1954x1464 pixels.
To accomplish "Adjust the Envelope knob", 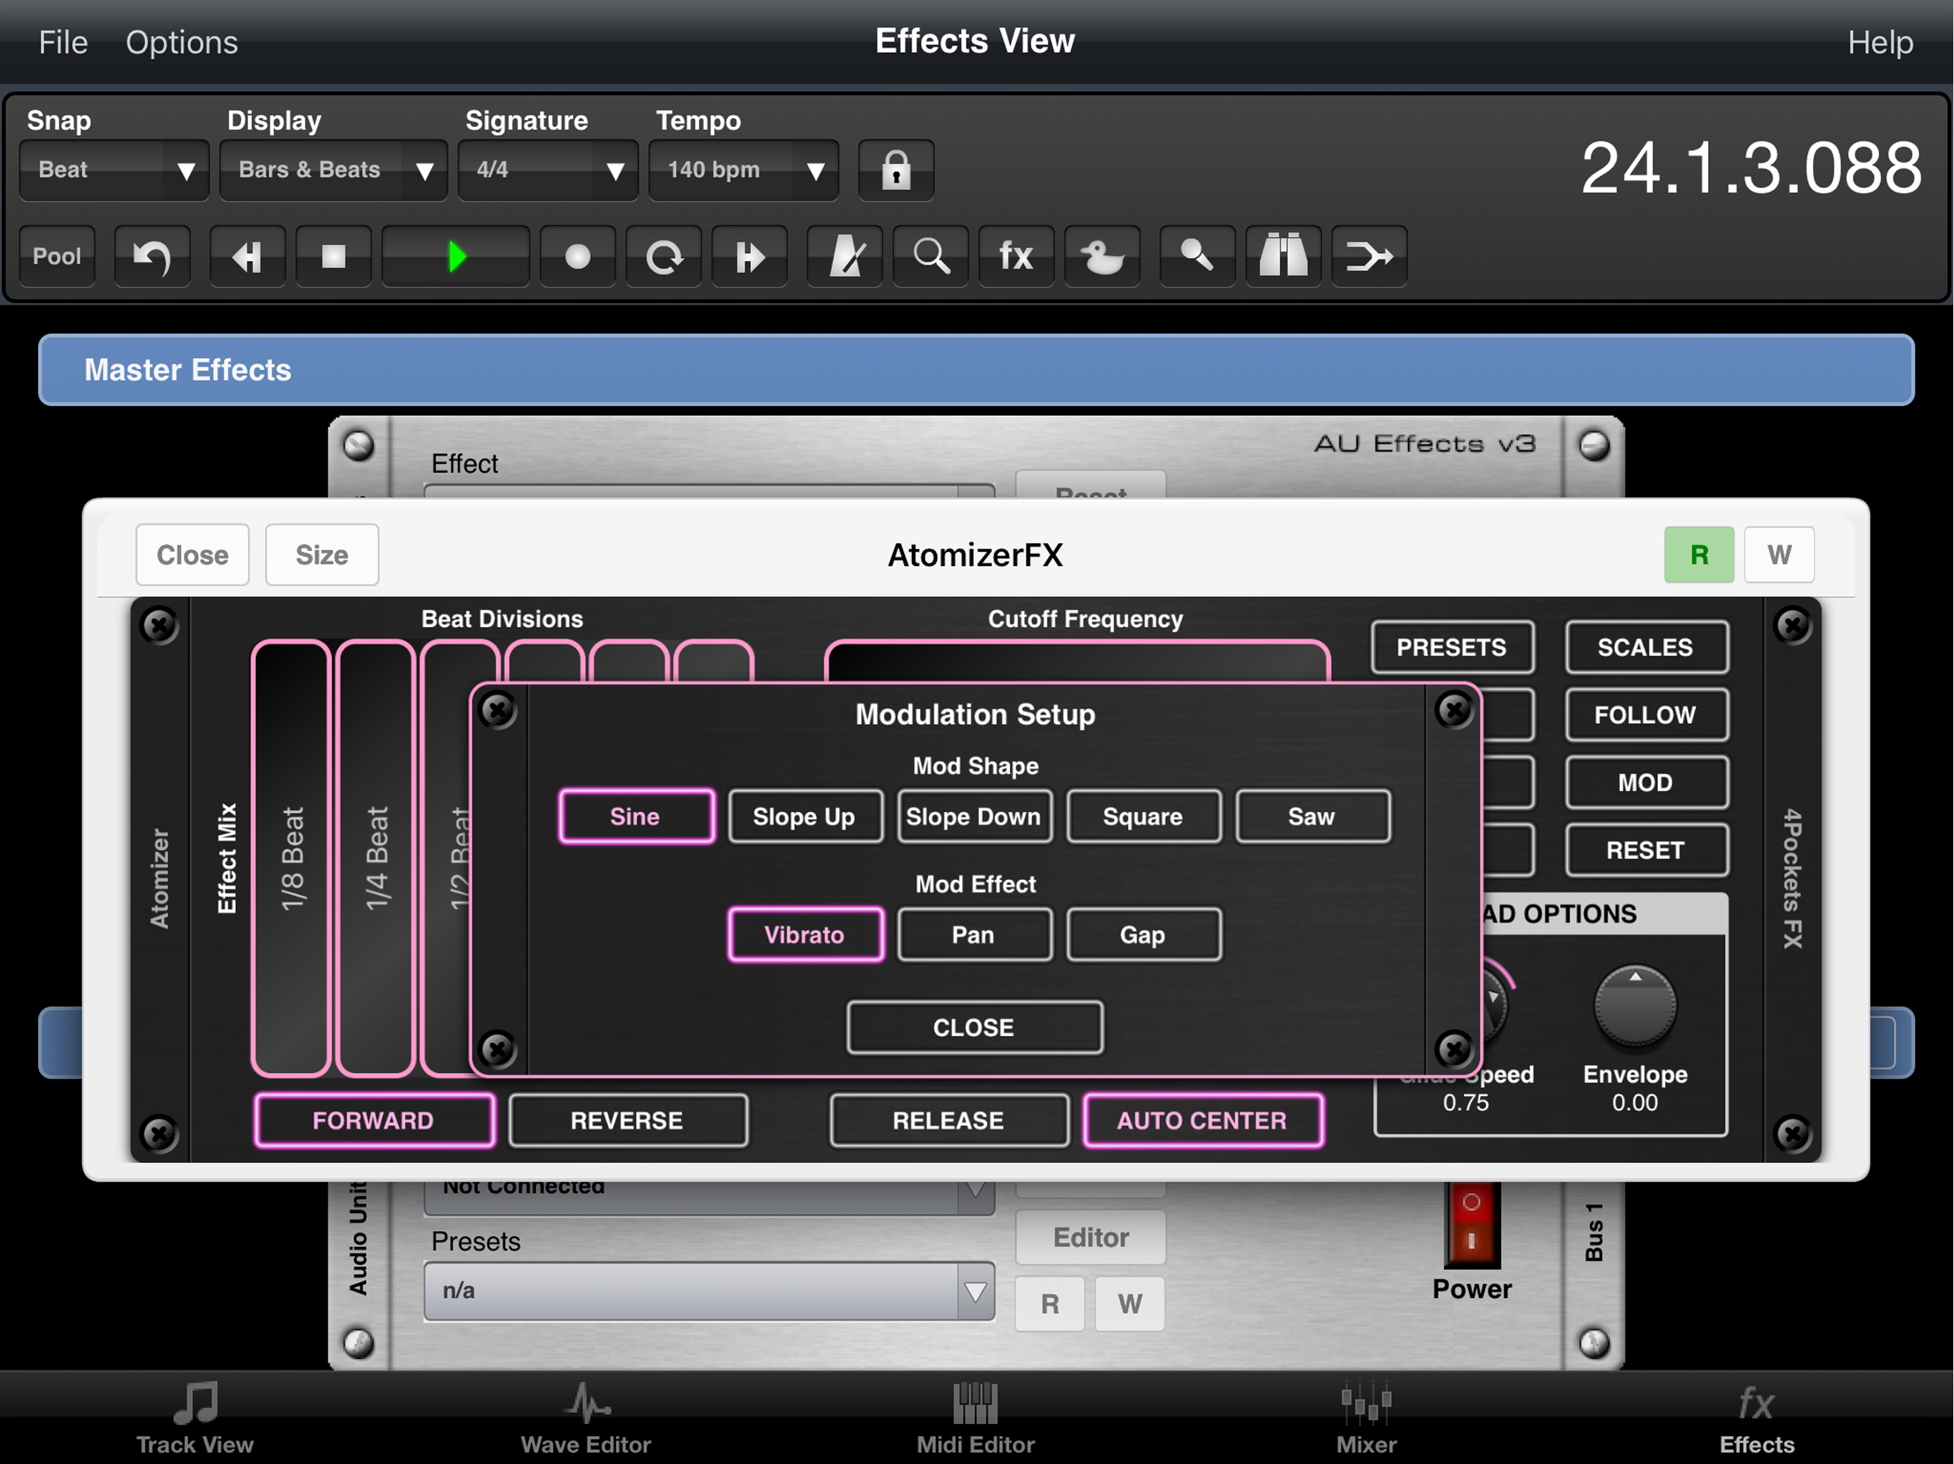I will pyautogui.click(x=1634, y=1007).
